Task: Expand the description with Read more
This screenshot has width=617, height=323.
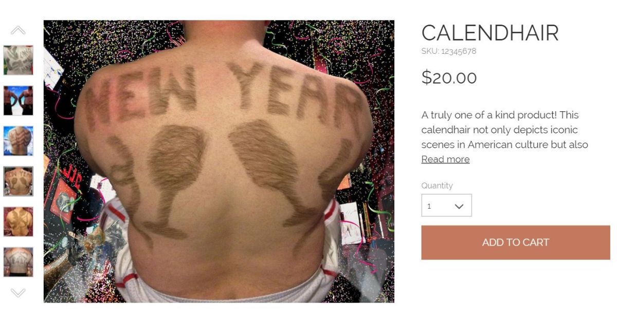Action: (445, 159)
